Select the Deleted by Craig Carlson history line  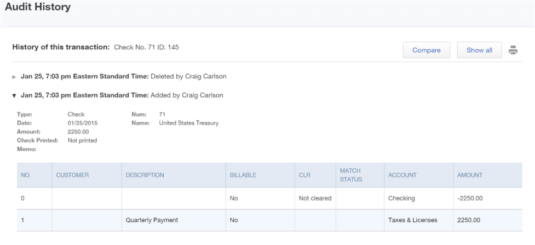124,77
